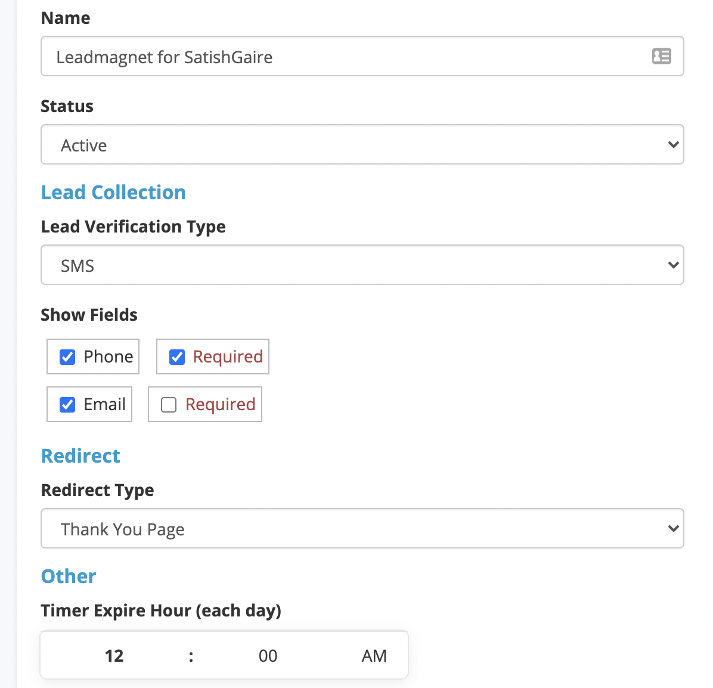The image size is (713, 688).
Task: Expand the Lead Verification Type SMS dropdown
Action: (x=362, y=265)
